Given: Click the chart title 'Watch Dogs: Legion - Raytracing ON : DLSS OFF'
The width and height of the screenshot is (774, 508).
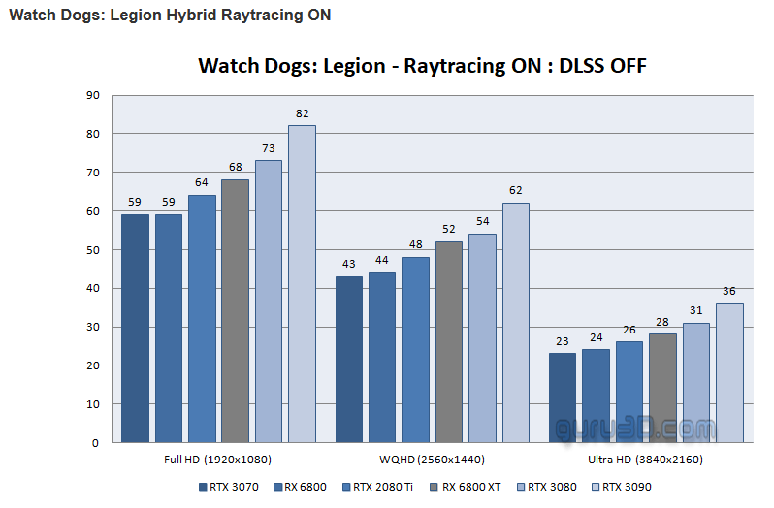Looking at the screenshot, I should point(422,66).
